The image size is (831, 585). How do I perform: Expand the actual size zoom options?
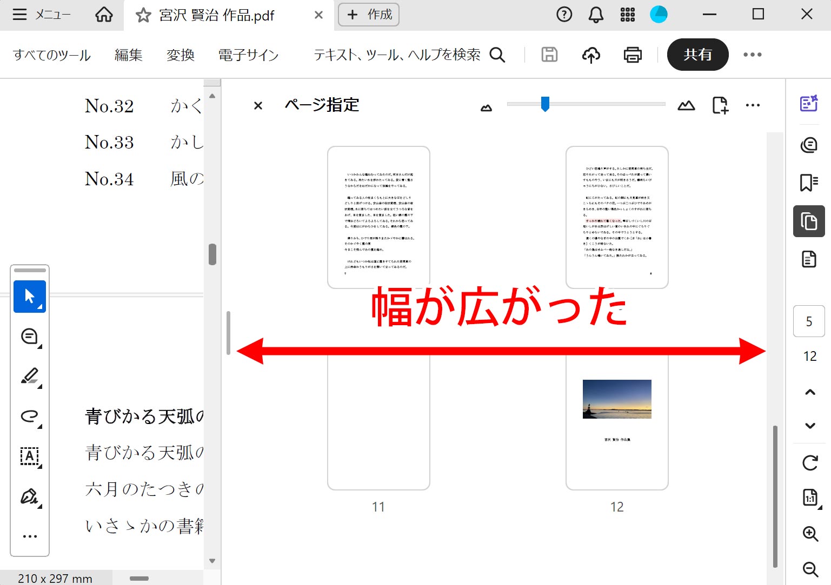(808, 498)
